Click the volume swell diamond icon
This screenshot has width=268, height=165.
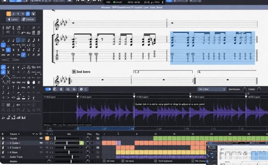click(13, 98)
